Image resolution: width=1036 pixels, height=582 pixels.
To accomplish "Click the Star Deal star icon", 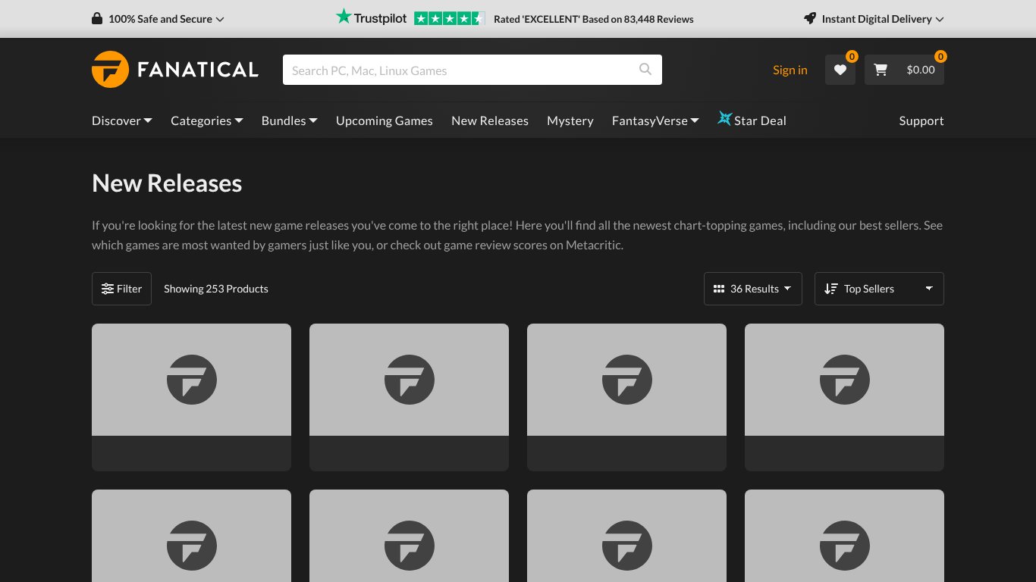I will (724, 119).
